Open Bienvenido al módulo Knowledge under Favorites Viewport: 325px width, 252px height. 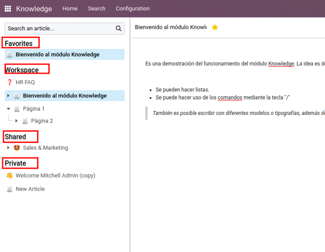[57, 55]
